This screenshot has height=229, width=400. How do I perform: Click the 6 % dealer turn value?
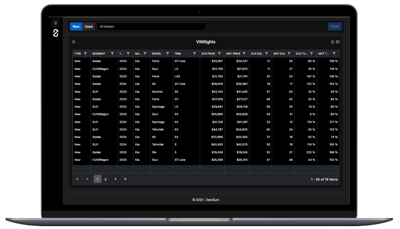tap(312, 114)
